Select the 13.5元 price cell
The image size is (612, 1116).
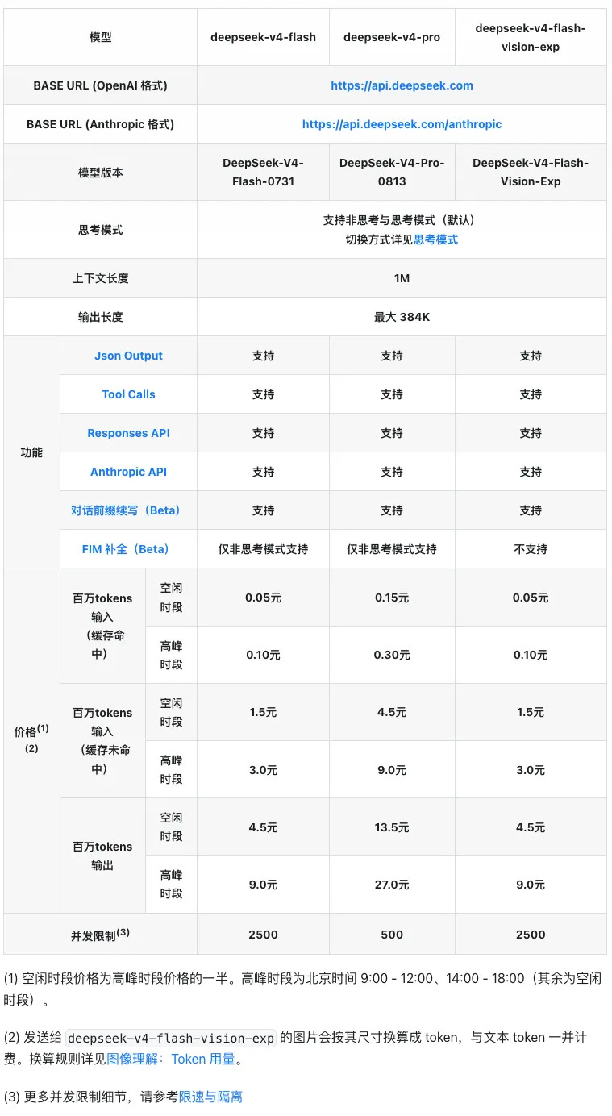click(x=392, y=827)
